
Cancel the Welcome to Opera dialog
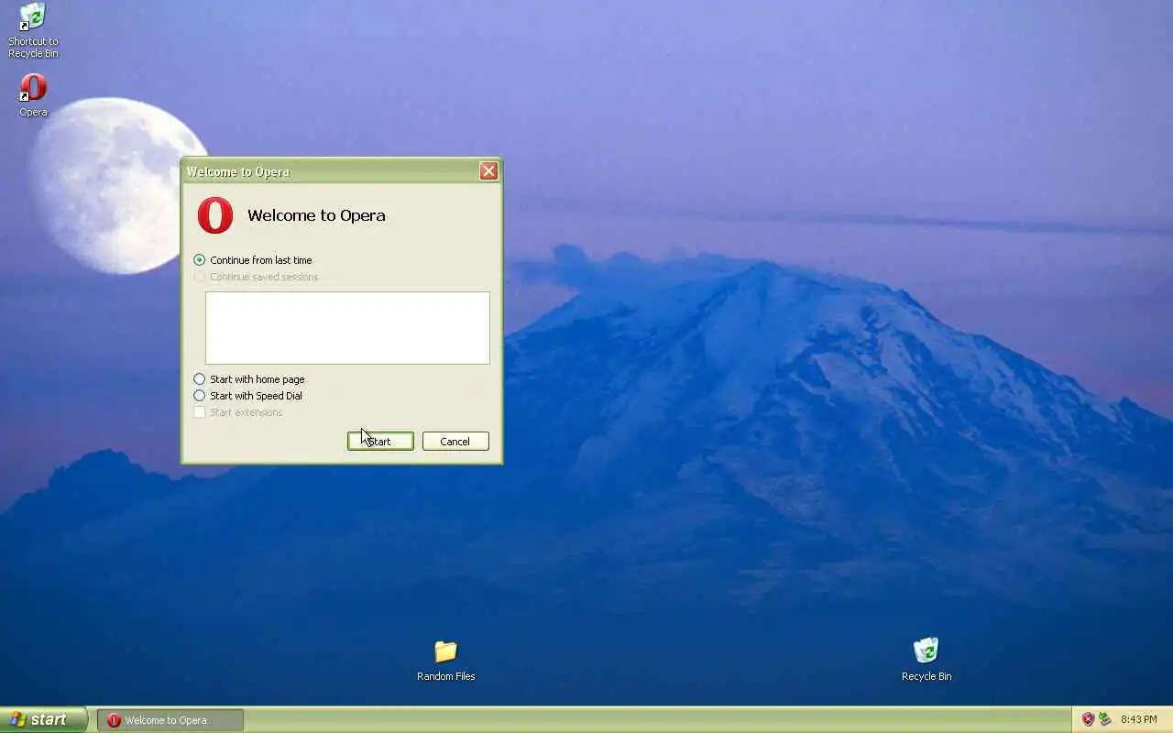click(455, 442)
